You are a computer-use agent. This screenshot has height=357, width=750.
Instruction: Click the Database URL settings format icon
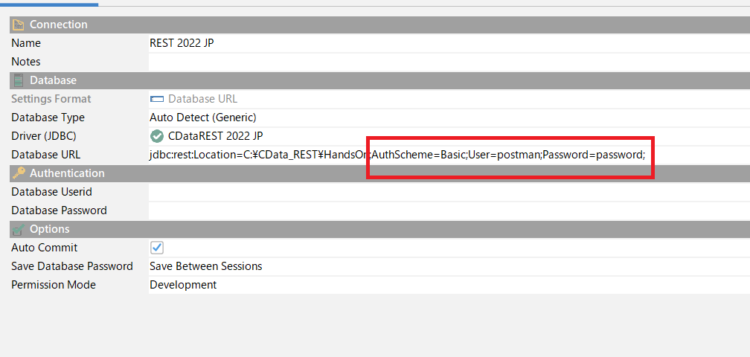pos(157,99)
